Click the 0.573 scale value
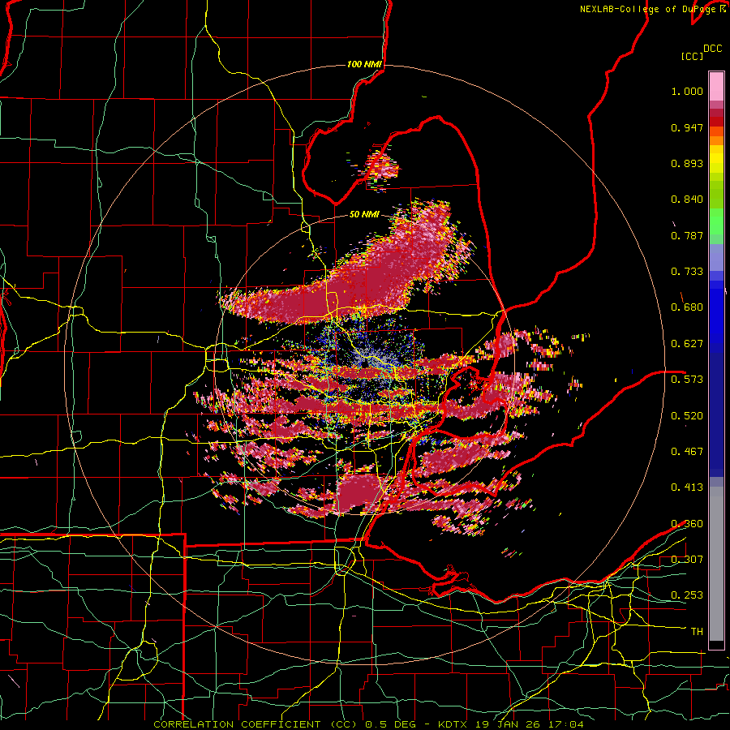730x730 pixels. pos(687,380)
